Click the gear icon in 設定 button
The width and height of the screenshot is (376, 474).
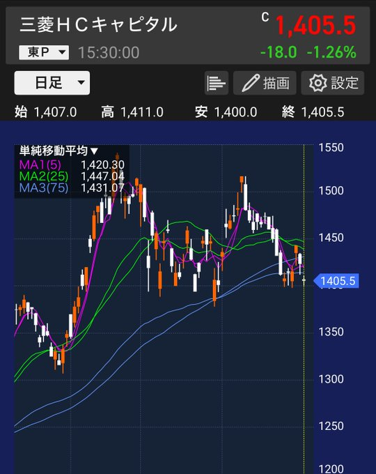pos(318,83)
